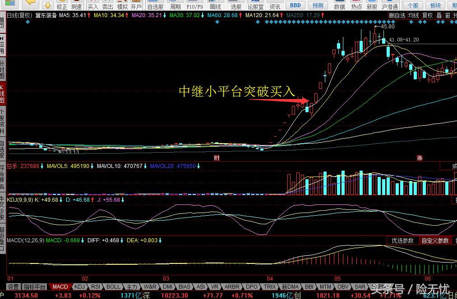Switch to the KDJ indicator tab
Viewport: 457px width, 299px height.
79,287
